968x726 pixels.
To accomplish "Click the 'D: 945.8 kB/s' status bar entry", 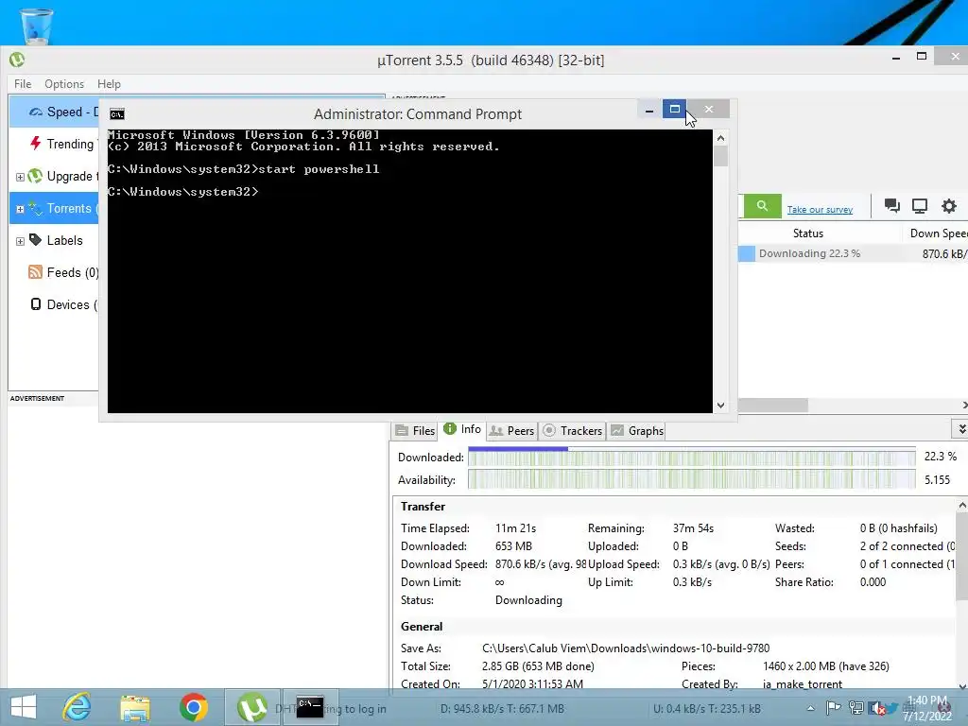I will 502,709.
